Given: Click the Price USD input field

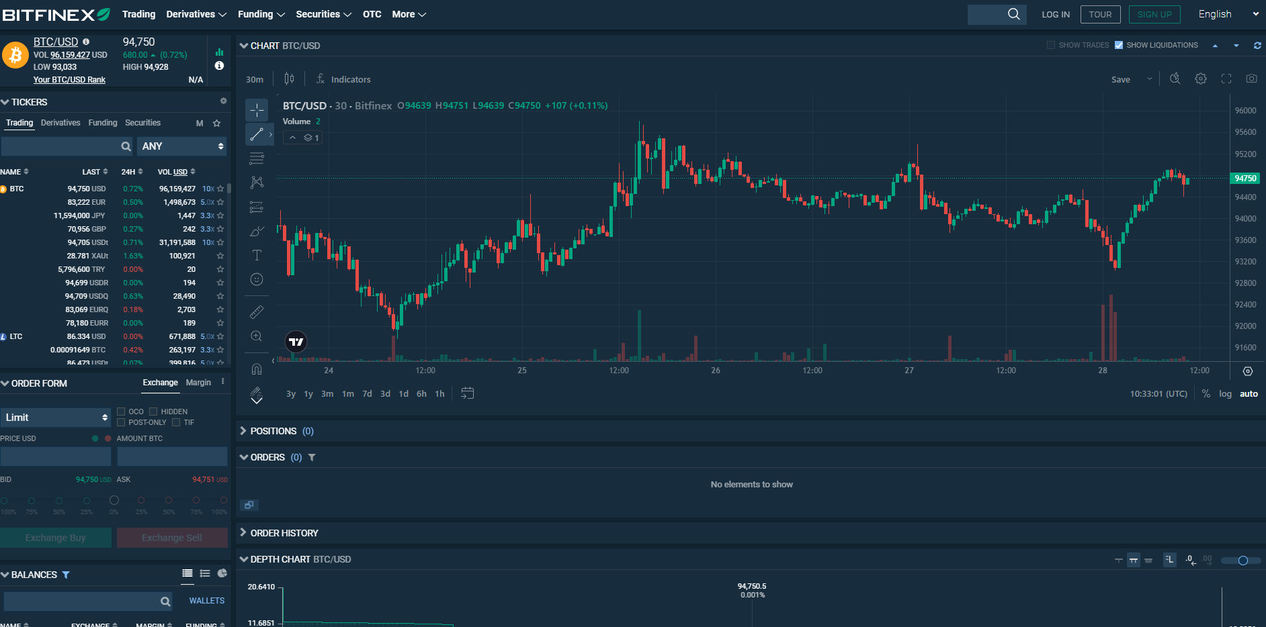Looking at the screenshot, I should (56, 456).
